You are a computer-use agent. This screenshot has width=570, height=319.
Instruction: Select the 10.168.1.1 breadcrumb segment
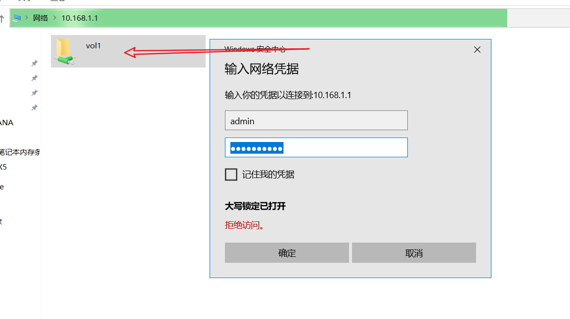pos(80,18)
